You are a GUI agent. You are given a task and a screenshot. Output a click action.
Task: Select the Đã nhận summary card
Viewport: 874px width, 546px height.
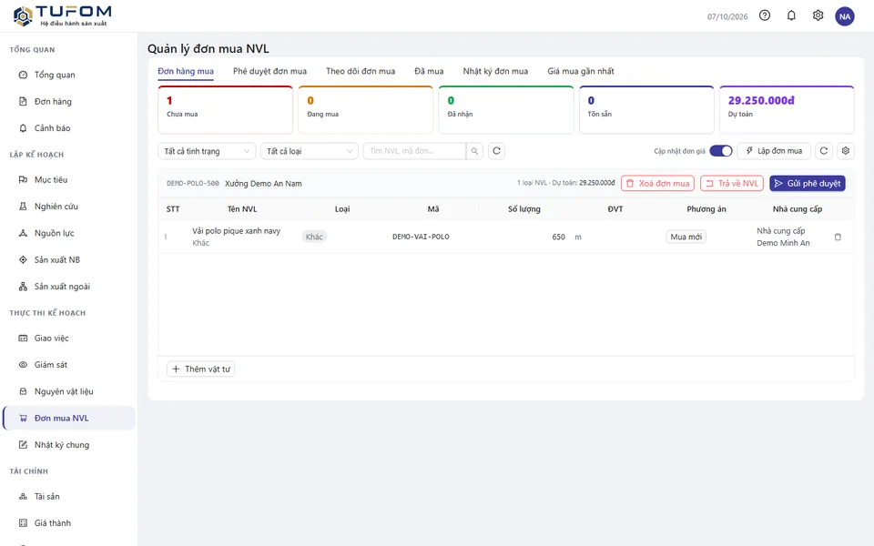pyautogui.click(x=506, y=110)
